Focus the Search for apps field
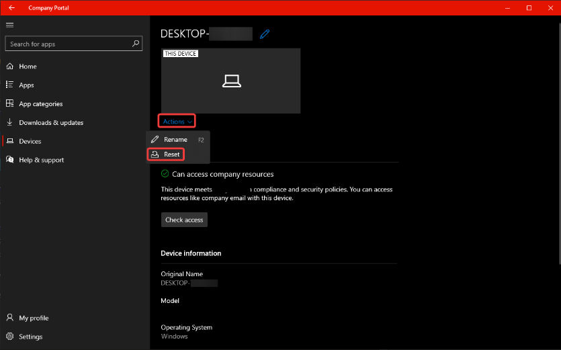Screen dimensions: 561x350 pyautogui.click(x=74, y=44)
